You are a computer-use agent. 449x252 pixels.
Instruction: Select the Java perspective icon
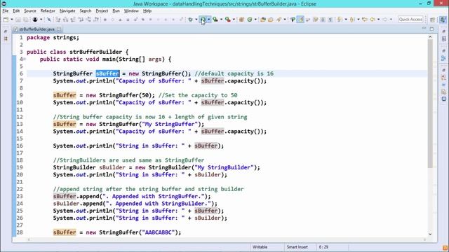coord(443,20)
